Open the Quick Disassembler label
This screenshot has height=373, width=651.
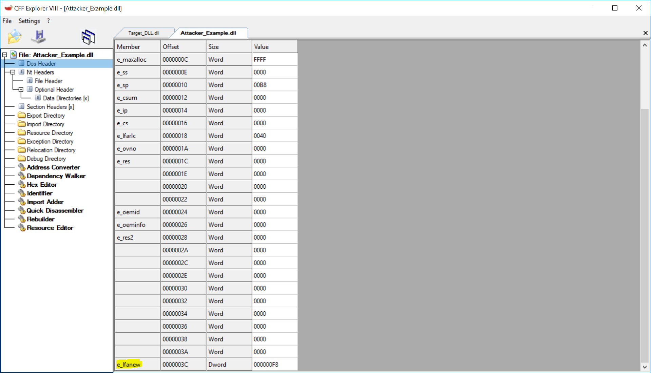pos(55,210)
